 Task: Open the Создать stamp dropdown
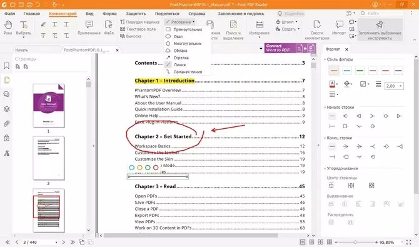288,29
